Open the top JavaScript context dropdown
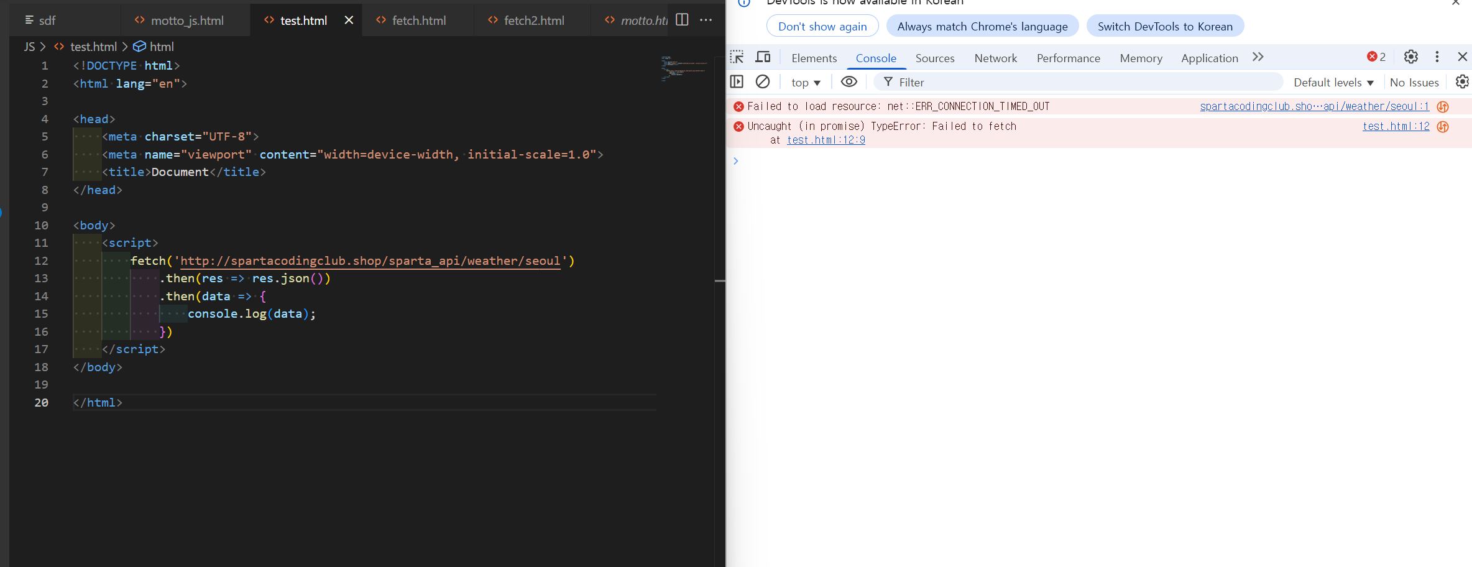Image resolution: width=1472 pixels, height=567 pixels. [x=806, y=83]
